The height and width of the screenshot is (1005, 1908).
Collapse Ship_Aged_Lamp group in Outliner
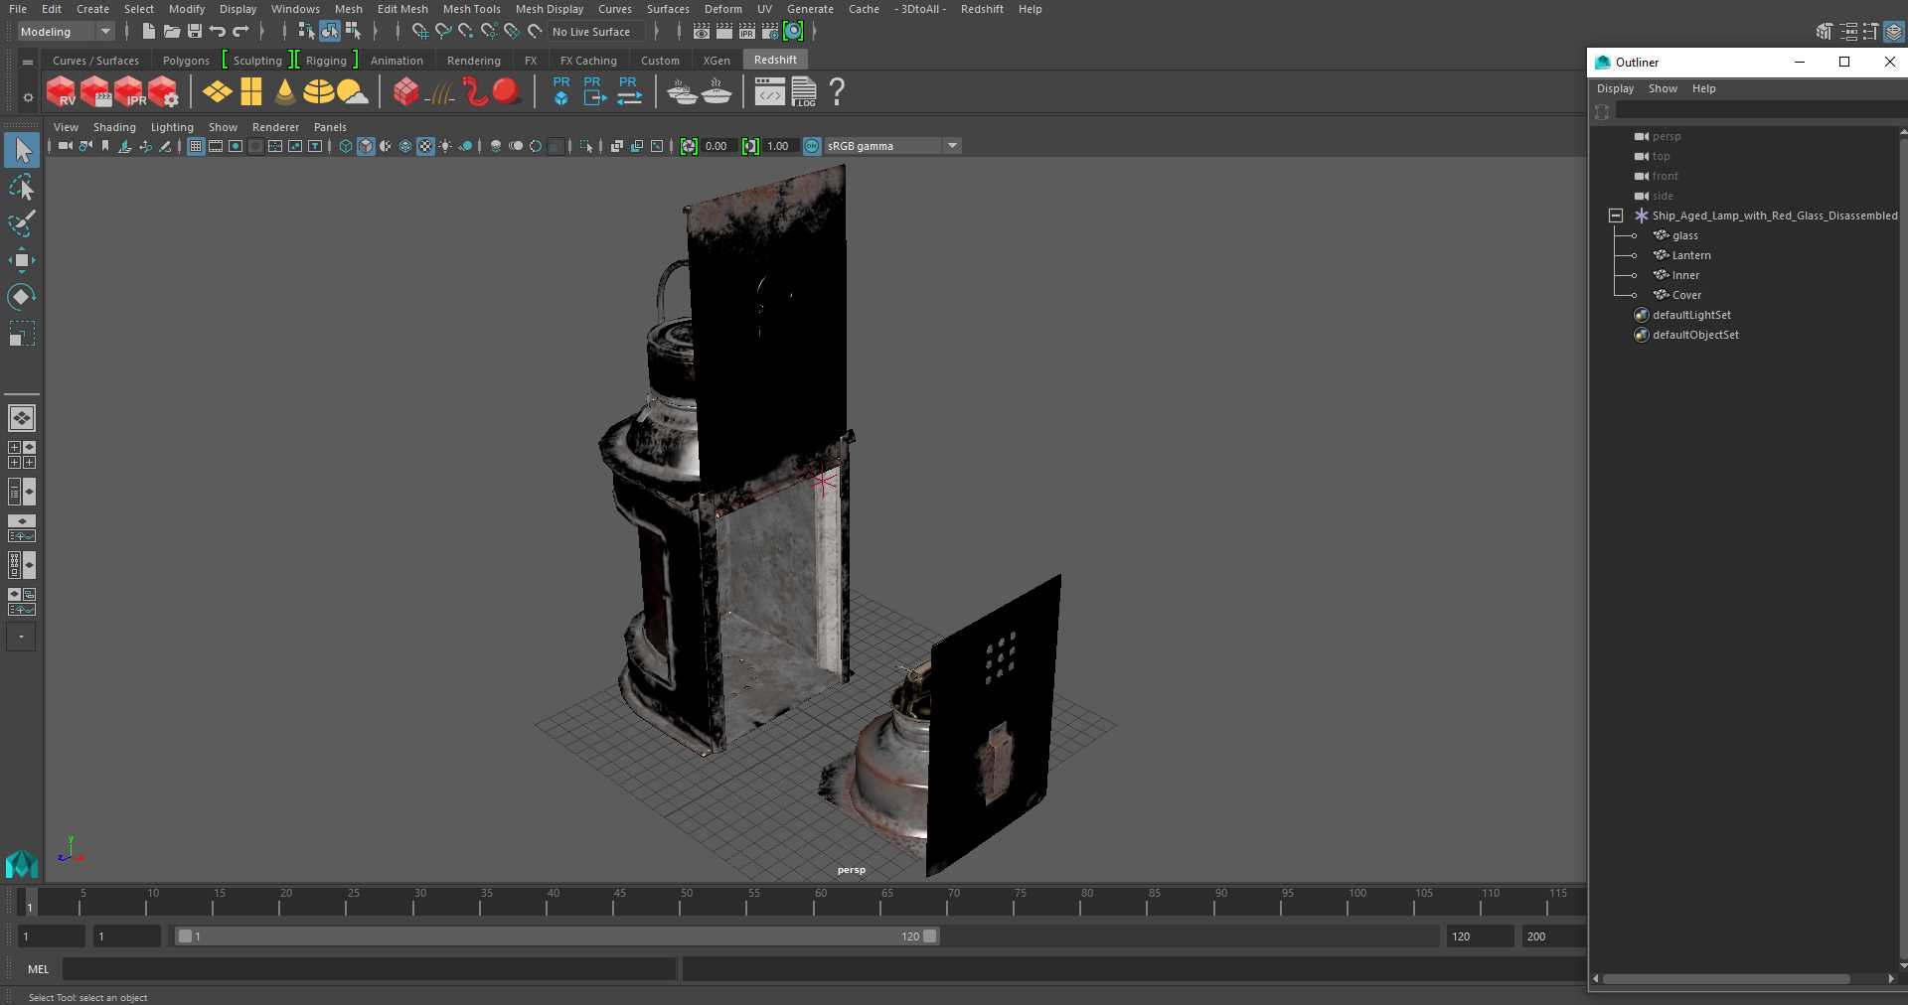coord(1616,215)
